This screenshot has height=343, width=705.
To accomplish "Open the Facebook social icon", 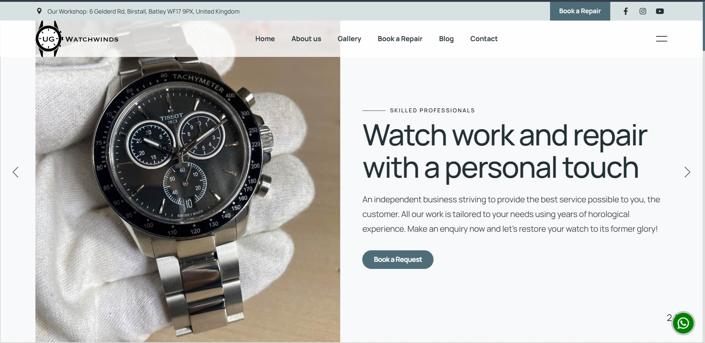I will pyautogui.click(x=626, y=11).
